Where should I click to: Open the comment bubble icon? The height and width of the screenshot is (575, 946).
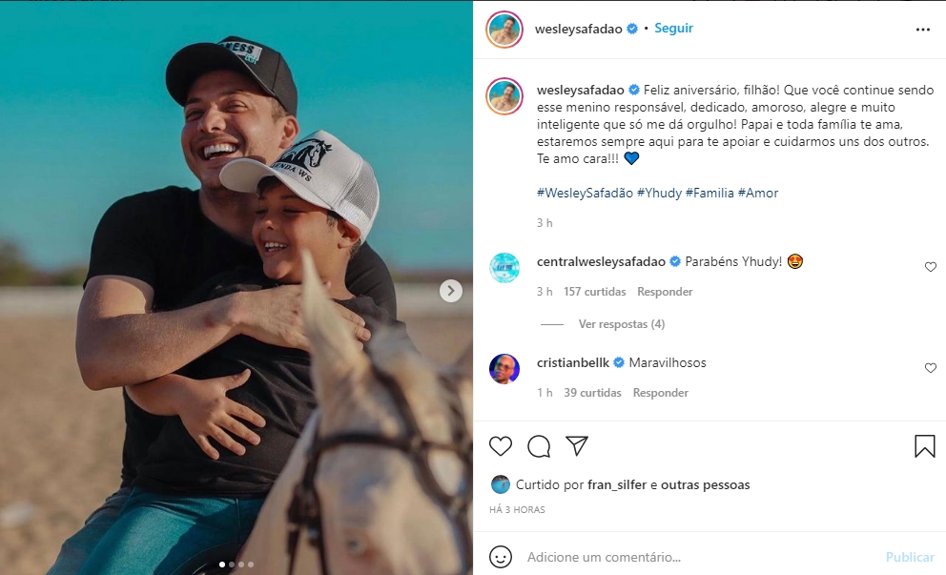pyautogui.click(x=539, y=446)
